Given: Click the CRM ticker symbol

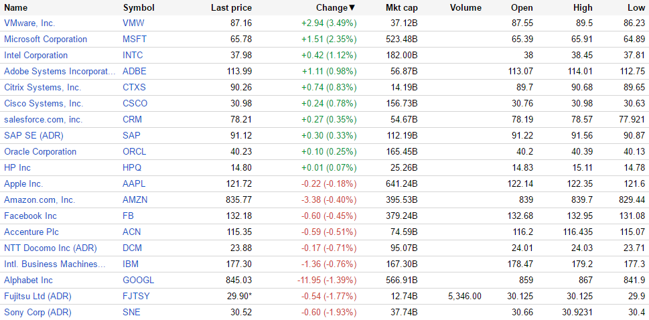Looking at the screenshot, I should click(x=133, y=119).
